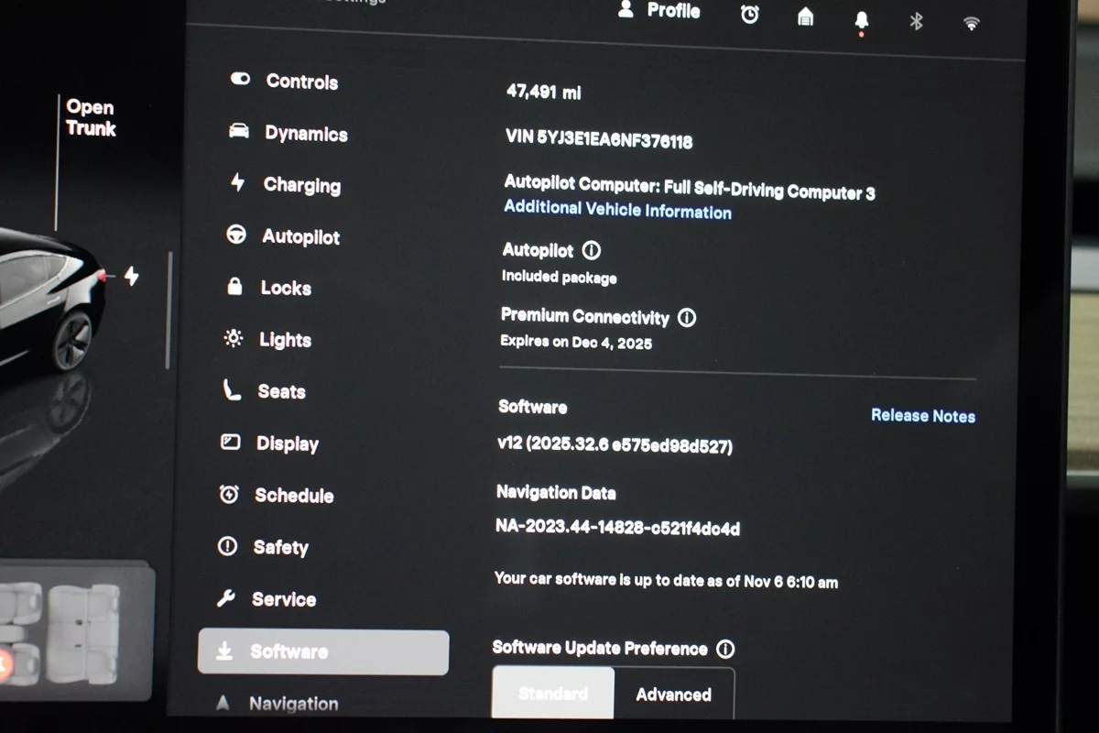Click the Autopilot info icon
This screenshot has height=733, width=1099.
[592, 250]
